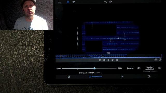The width and height of the screenshot is (166, 93).
Task: Click the 60.00 fps clip info text
Action: 89,73
